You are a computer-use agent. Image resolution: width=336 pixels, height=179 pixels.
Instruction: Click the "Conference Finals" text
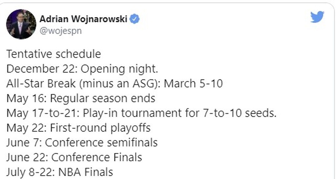pos(96,157)
